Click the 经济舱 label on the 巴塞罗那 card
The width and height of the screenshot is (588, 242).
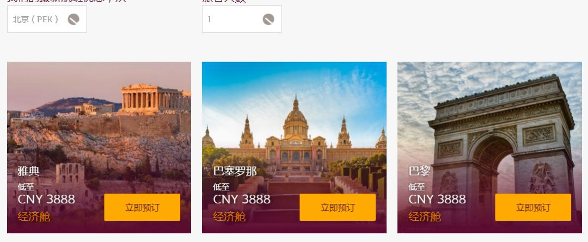(x=229, y=216)
